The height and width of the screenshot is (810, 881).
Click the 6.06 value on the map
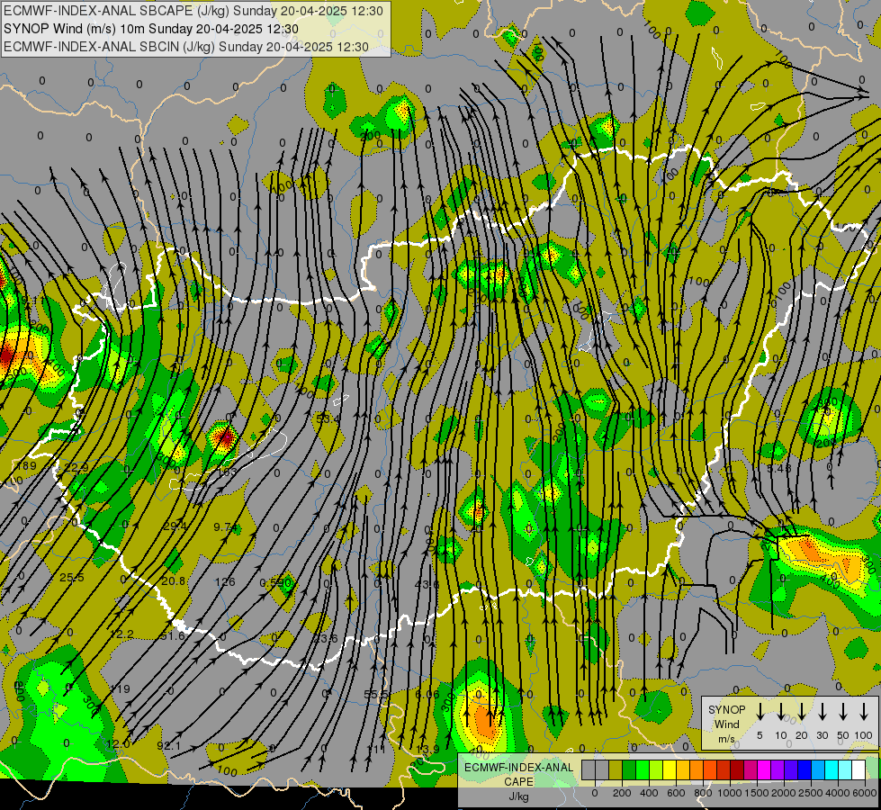pos(427,694)
